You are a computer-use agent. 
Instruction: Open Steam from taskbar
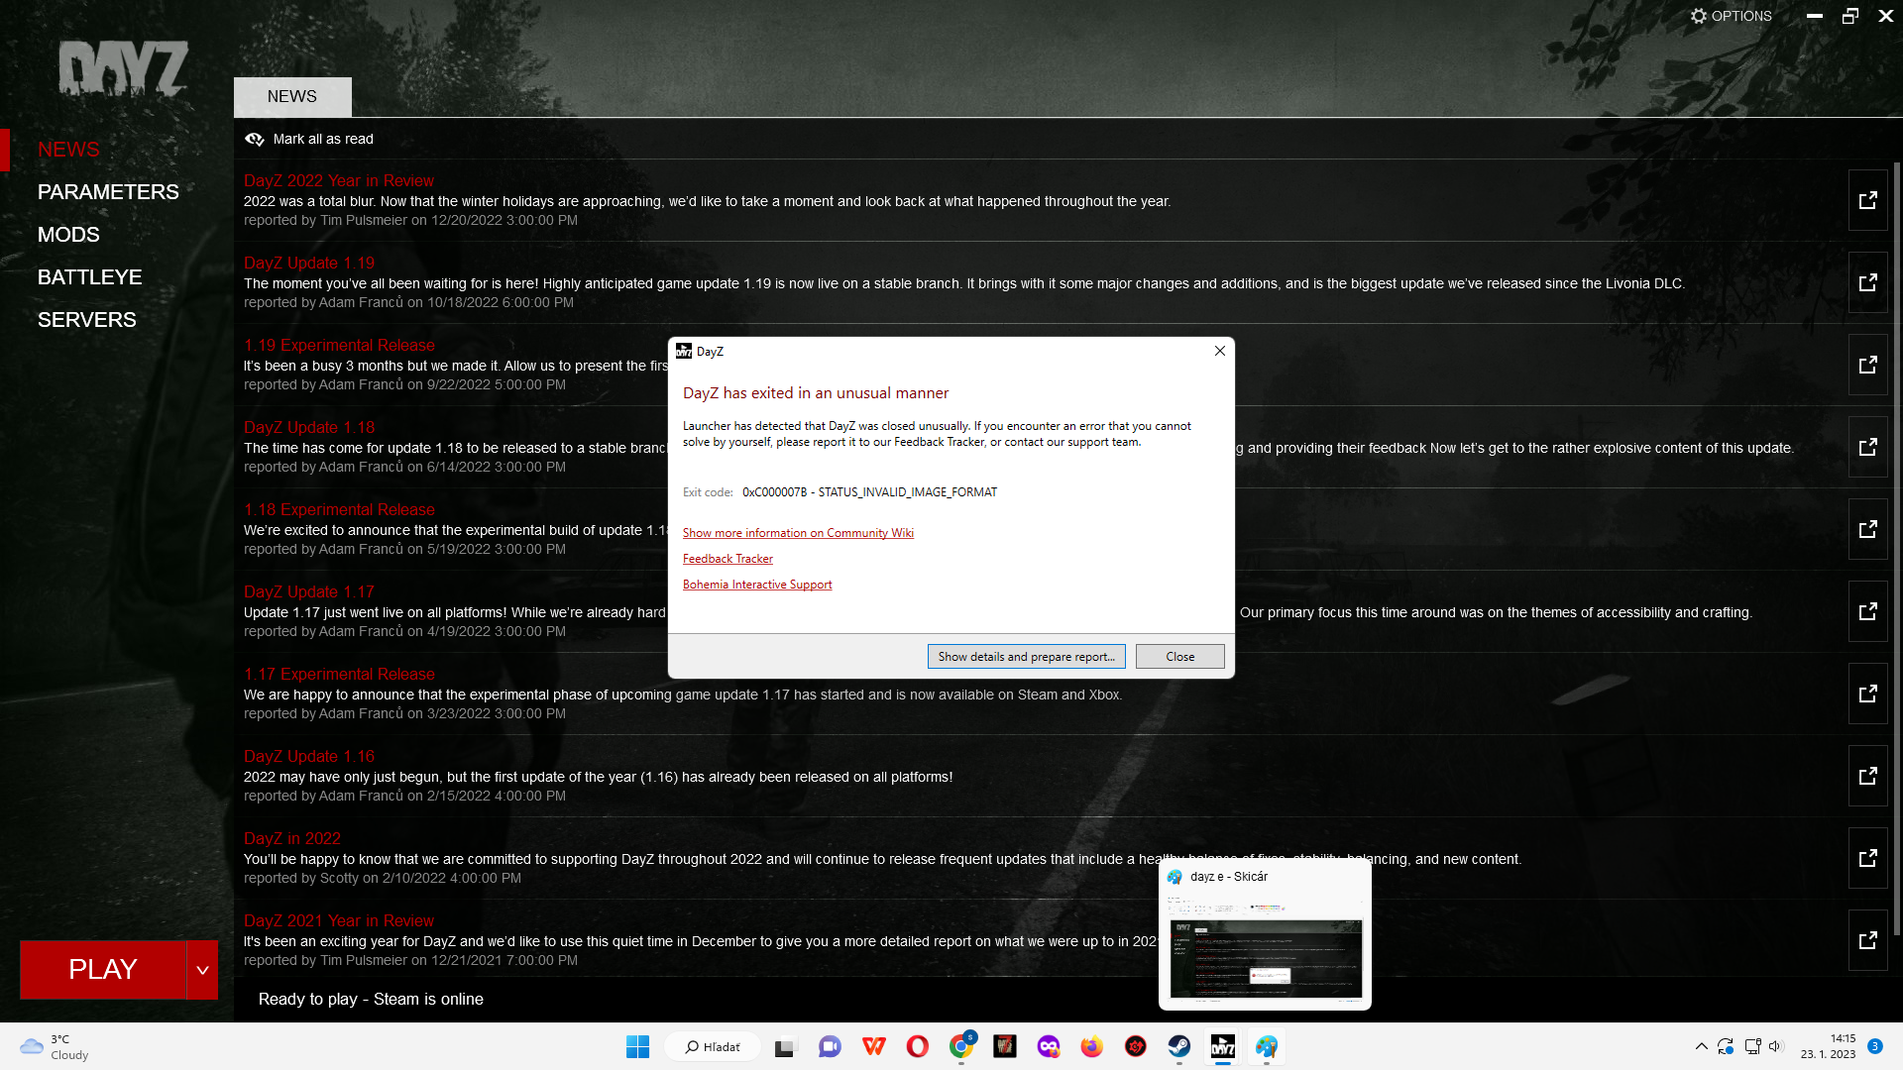1178,1047
